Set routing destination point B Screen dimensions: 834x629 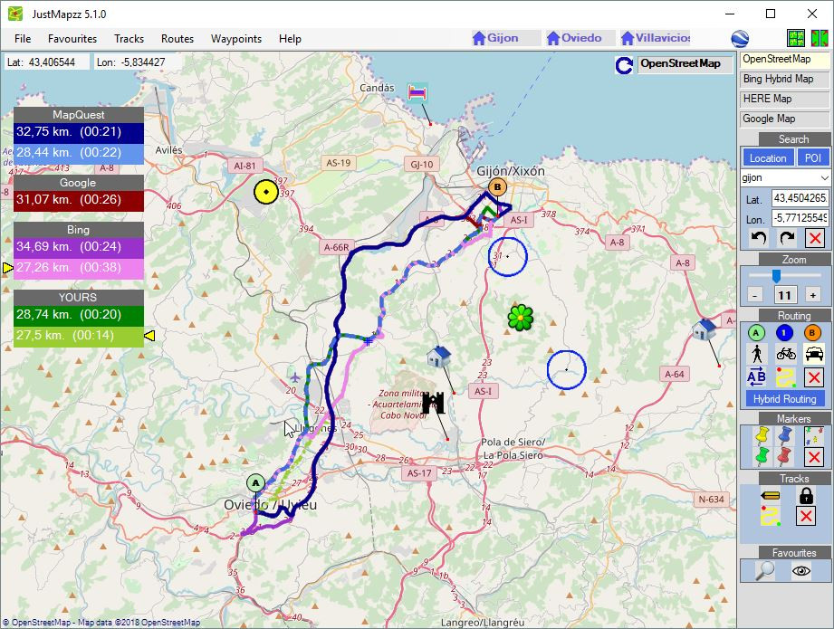(x=812, y=333)
